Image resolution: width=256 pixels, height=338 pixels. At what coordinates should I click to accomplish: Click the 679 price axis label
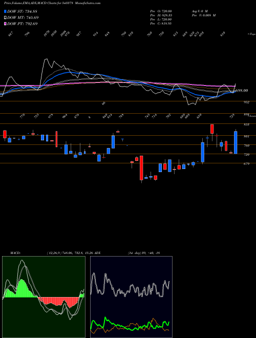246,163
